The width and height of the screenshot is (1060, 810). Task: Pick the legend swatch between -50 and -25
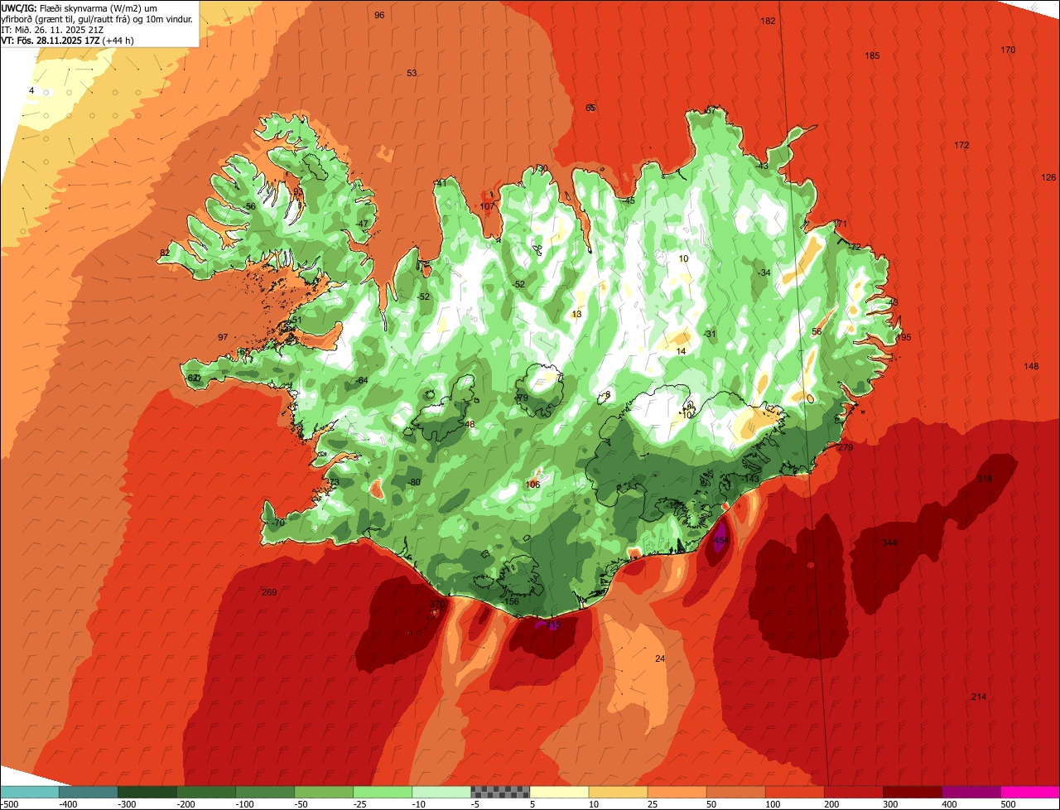click(x=324, y=792)
